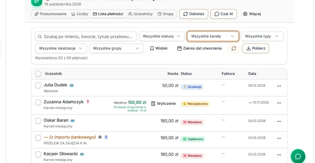
Task: Expand the Wszystkie kanały dropdown
Action: point(213,36)
